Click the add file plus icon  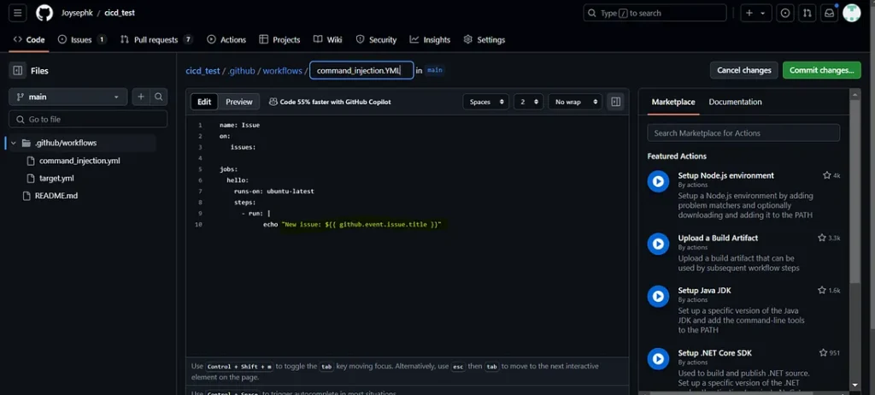(141, 97)
